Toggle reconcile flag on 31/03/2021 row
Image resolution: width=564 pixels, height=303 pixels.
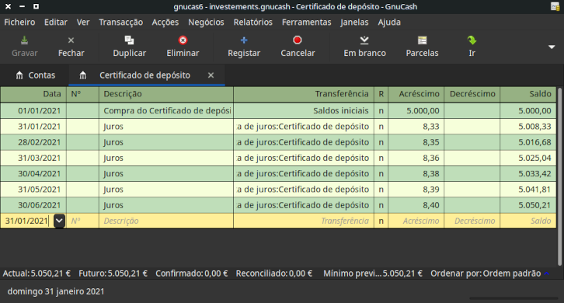pos(381,158)
